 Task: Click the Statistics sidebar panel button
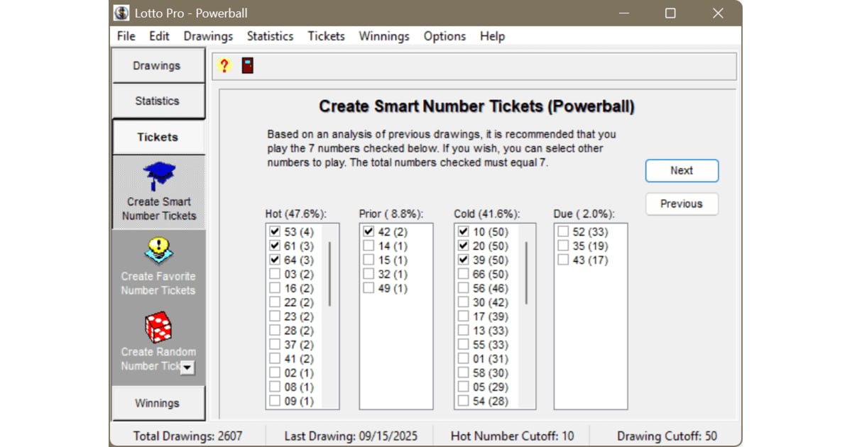tap(158, 101)
